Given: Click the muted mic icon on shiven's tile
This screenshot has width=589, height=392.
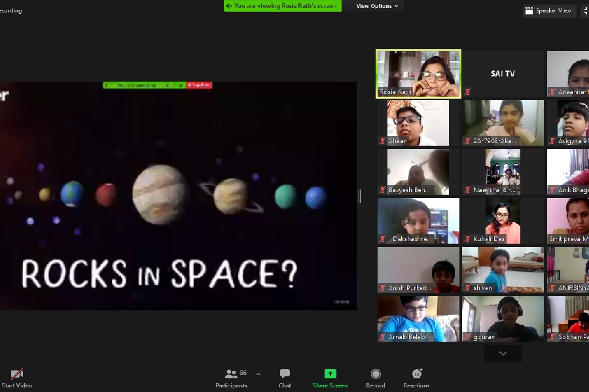Looking at the screenshot, I should click(467, 288).
